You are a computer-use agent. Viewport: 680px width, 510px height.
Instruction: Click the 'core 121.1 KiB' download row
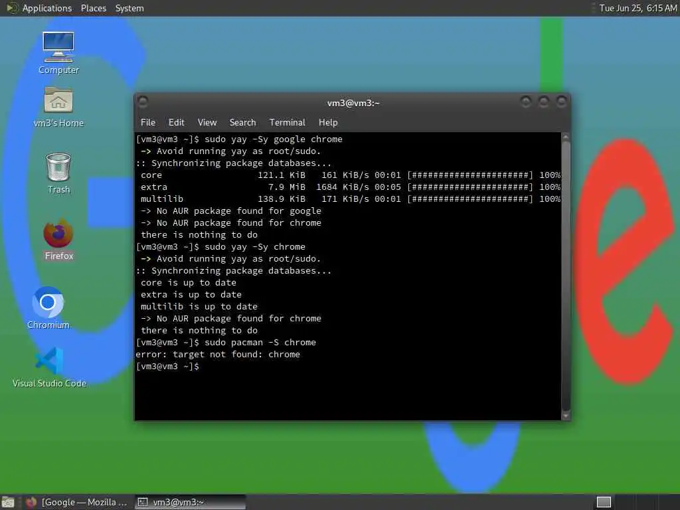tap(351, 175)
